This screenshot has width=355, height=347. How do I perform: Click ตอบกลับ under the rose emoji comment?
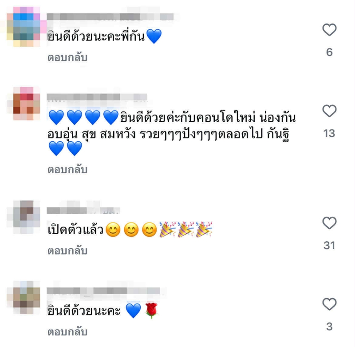click(67, 332)
